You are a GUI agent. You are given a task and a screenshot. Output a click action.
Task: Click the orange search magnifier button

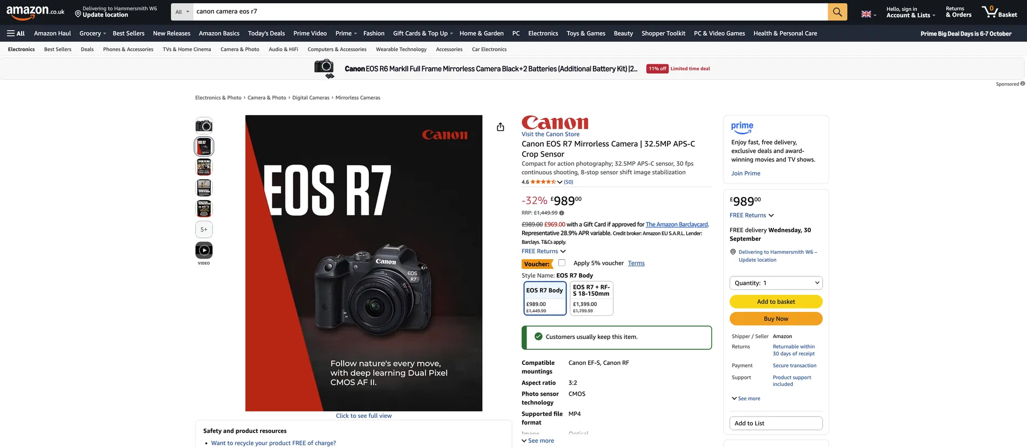tap(837, 12)
